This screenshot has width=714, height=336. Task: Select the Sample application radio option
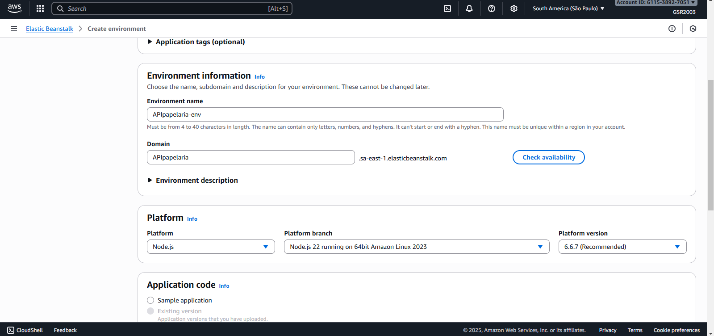(150, 300)
